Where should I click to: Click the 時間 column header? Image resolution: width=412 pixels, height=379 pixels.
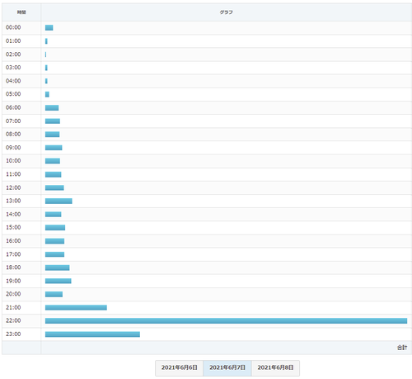pyautogui.click(x=21, y=12)
